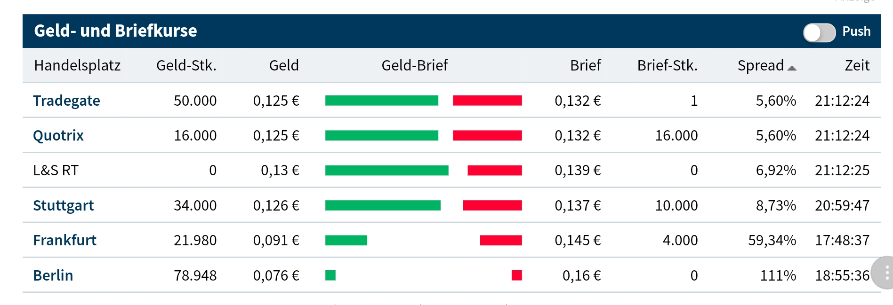Screen dimensions: 893x305
Task: Select the L&S RT row name
Action: click(x=56, y=170)
